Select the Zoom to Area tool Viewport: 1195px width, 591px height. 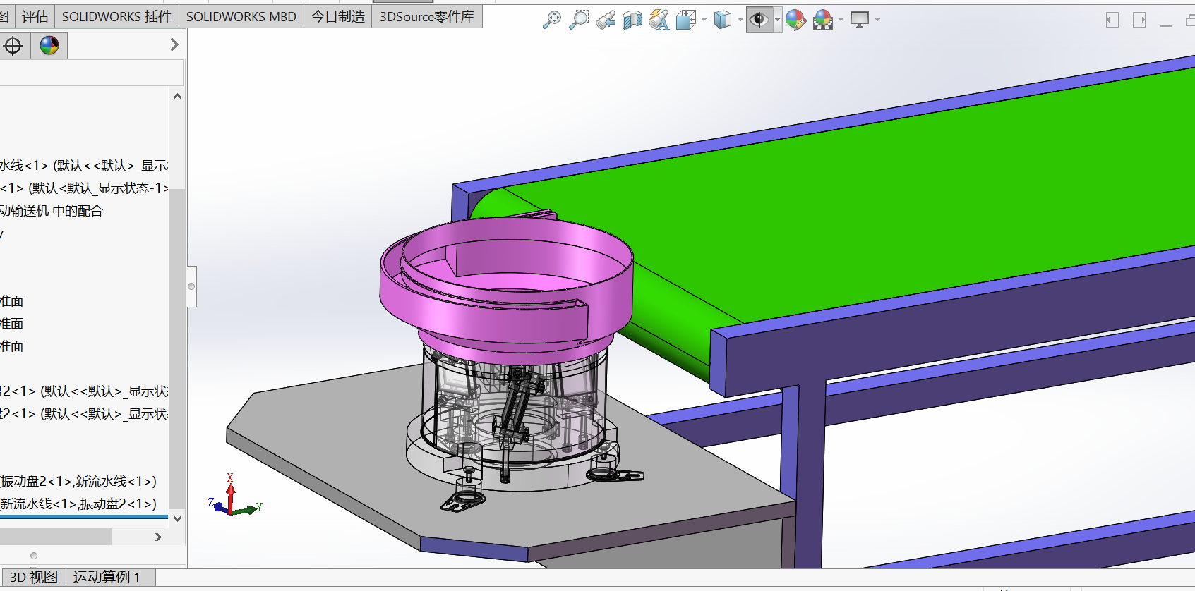pyautogui.click(x=579, y=20)
